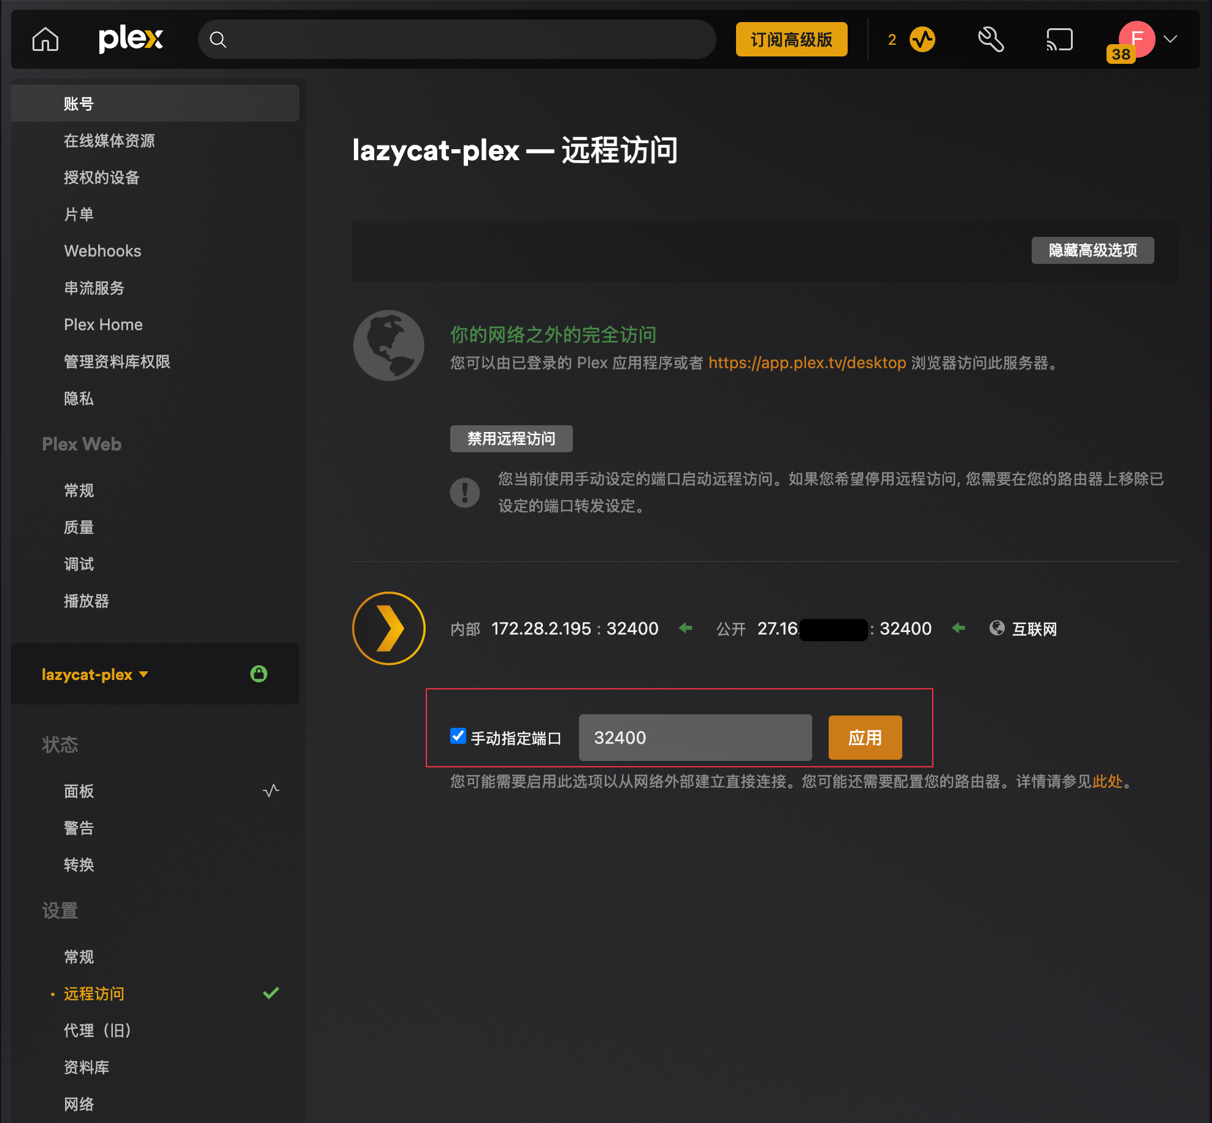Click the 应用 apply button
The image size is (1212, 1123).
pyautogui.click(x=865, y=738)
